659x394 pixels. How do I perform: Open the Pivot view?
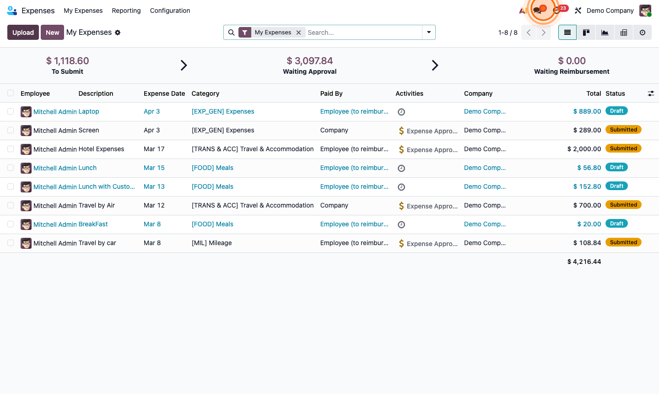pos(623,33)
